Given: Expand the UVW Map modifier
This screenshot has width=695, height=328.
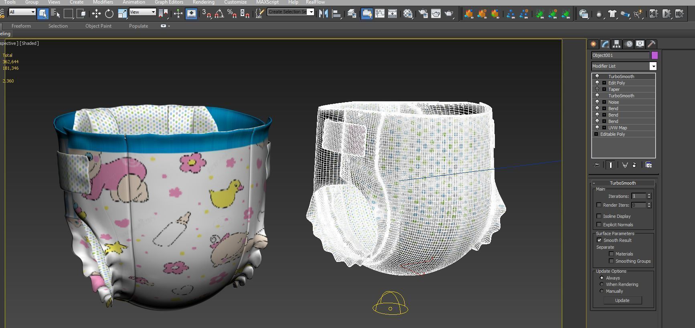Looking at the screenshot, I should (x=604, y=128).
